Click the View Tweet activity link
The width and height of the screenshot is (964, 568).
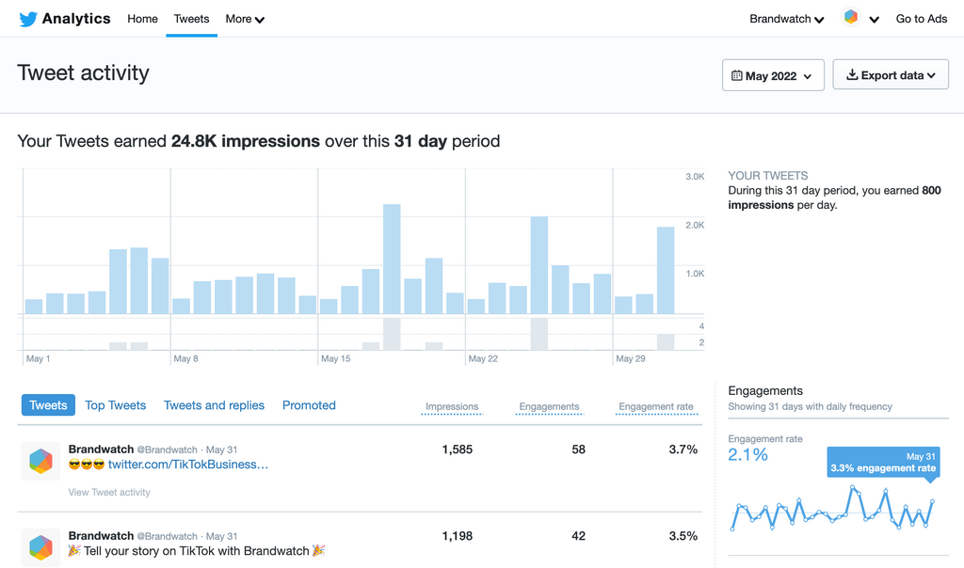tap(108, 492)
